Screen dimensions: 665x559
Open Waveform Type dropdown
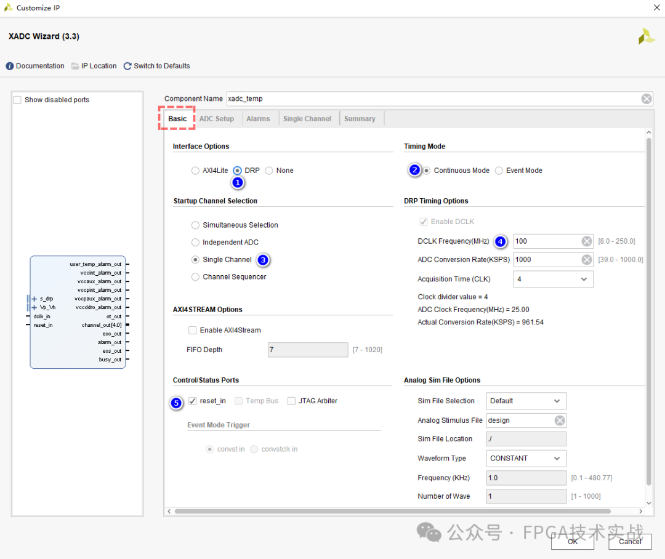click(526, 459)
